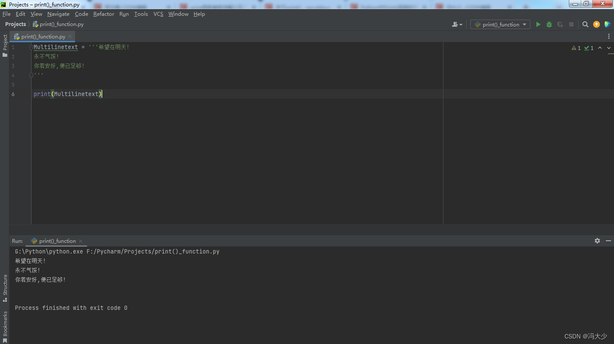This screenshot has width=614, height=344.
Task: Open the colorful JetBrains Toolbox icon
Action: [608, 25]
